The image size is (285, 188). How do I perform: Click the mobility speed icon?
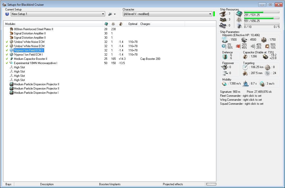point(224,84)
